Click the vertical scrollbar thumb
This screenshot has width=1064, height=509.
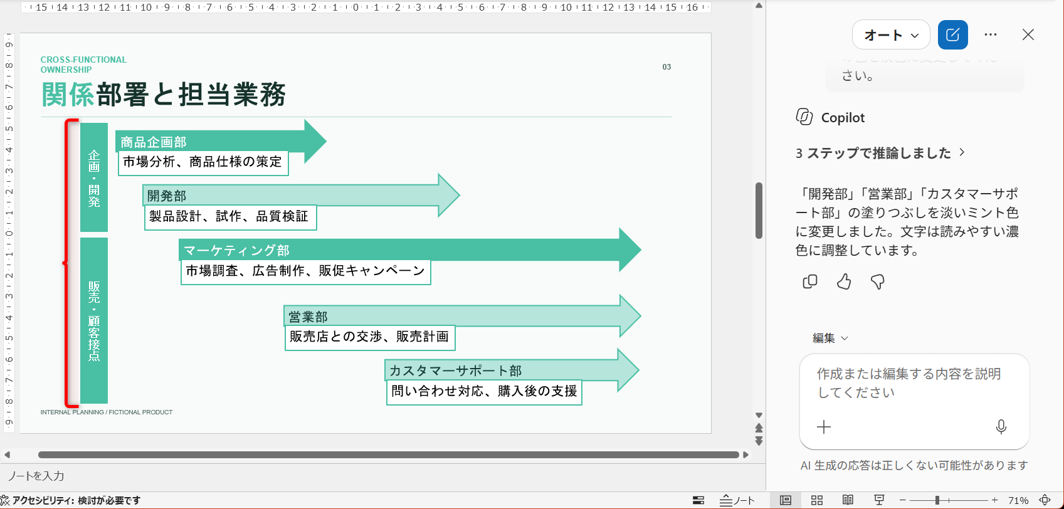click(759, 211)
